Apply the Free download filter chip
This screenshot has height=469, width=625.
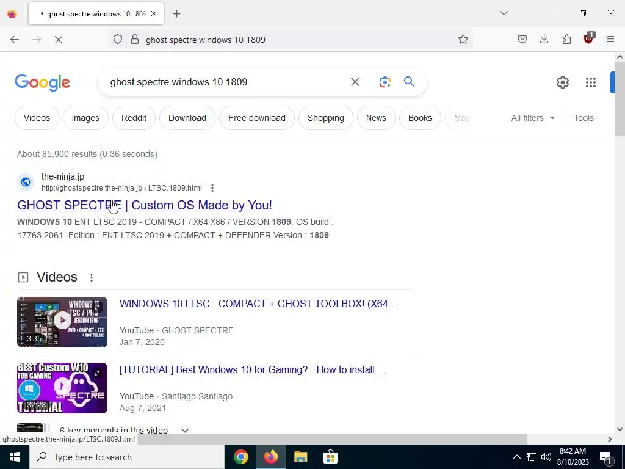coord(257,118)
